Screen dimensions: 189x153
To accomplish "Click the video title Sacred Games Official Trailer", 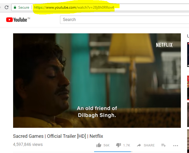I will pos(58,136).
